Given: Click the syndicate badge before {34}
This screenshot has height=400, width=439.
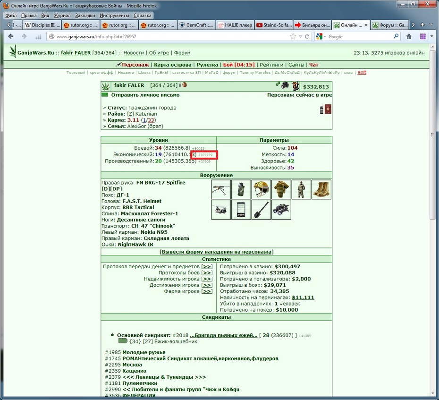Looking at the screenshot, I should [123, 341].
